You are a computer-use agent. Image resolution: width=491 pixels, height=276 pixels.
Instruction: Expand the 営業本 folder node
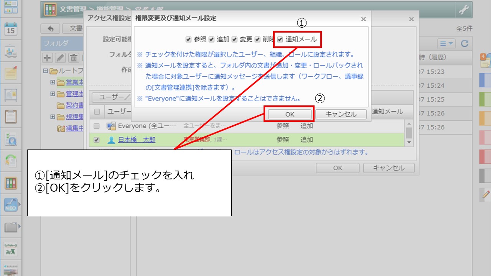coord(53,82)
